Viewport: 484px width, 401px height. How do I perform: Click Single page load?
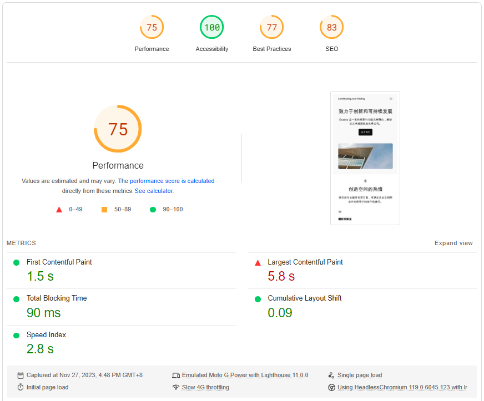tap(360, 375)
